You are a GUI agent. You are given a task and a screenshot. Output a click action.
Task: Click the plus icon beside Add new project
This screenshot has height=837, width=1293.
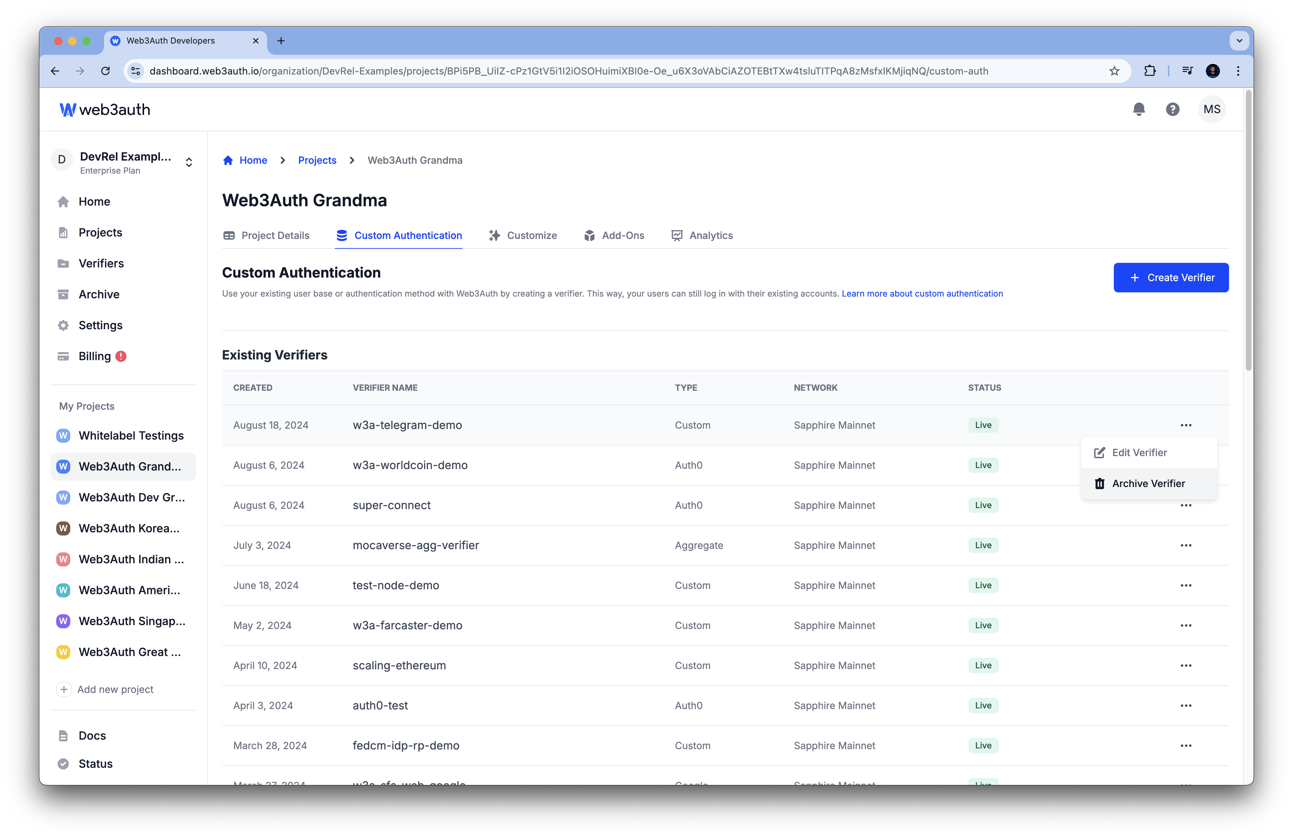64,689
